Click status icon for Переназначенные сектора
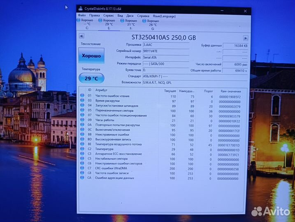 click(x=82, y=110)
